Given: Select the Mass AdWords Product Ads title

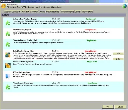Looking at the screenshot, I should (25, 40).
